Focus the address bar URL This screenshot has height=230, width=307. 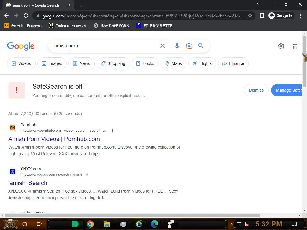143,16
